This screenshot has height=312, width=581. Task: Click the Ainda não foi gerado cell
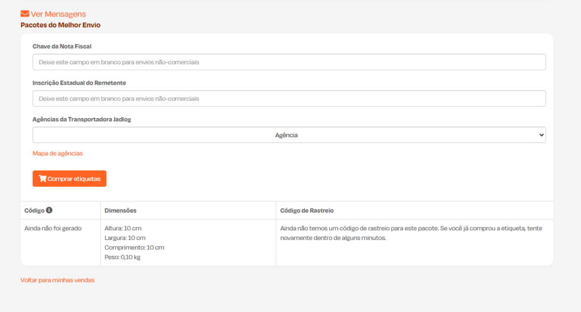pyautogui.click(x=53, y=228)
